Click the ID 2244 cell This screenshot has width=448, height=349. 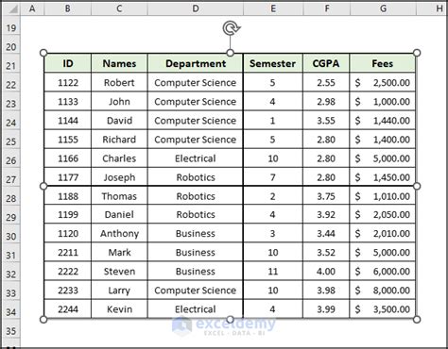coord(68,309)
